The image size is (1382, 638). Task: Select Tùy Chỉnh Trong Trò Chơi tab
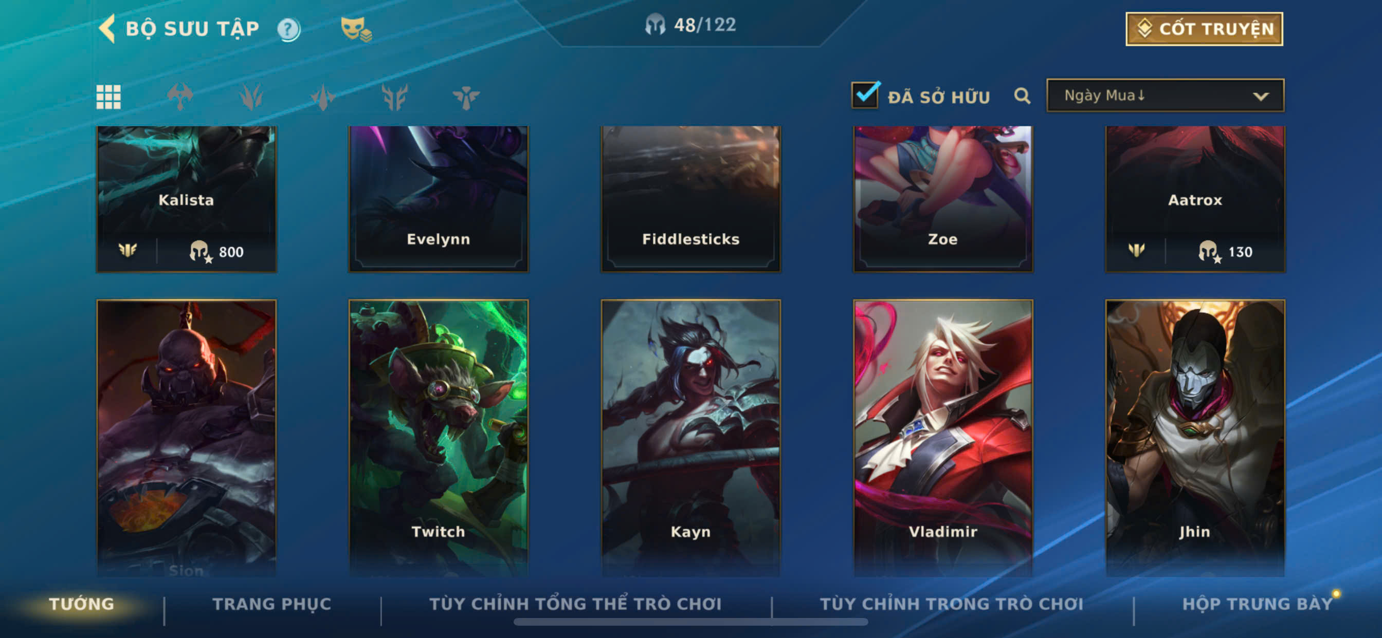(951, 604)
